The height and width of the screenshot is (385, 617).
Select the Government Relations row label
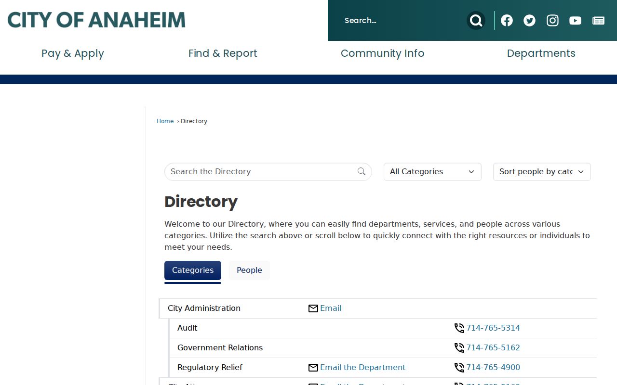pyautogui.click(x=220, y=348)
